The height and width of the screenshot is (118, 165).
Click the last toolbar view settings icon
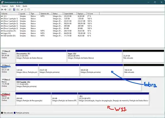[29, 9]
